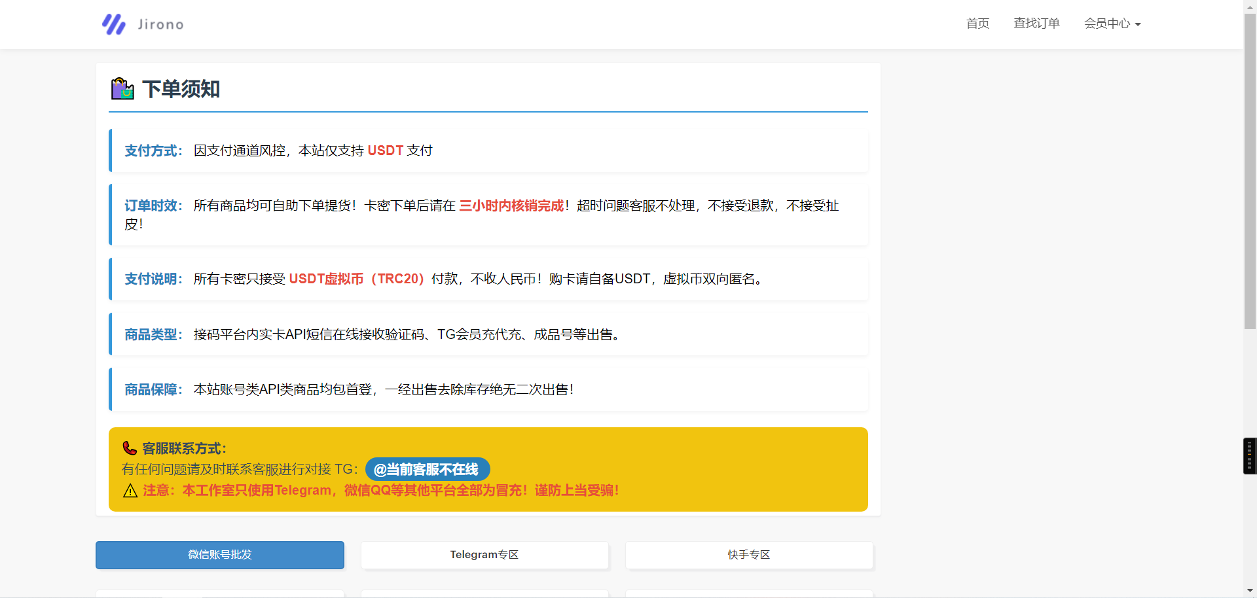
Task: Click the USDT link in 支付方式 row
Action: tap(384, 150)
